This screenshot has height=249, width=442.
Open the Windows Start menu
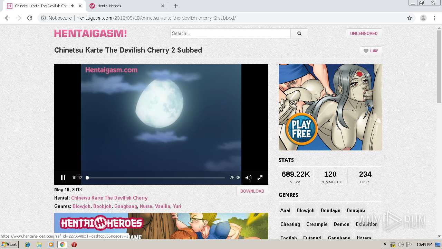click(x=9, y=245)
